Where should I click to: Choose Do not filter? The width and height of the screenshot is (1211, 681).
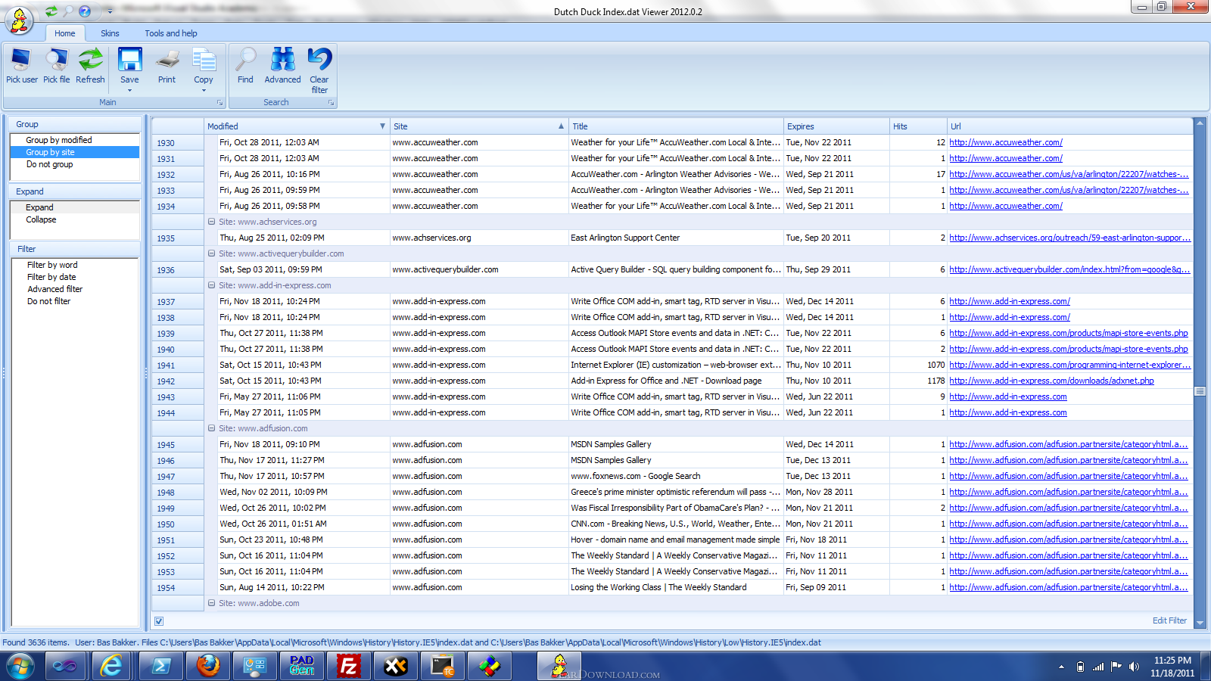(48, 301)
